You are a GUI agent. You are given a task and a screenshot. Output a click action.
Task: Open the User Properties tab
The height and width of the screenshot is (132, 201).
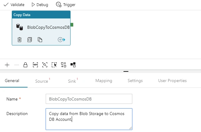click(173, 81)
